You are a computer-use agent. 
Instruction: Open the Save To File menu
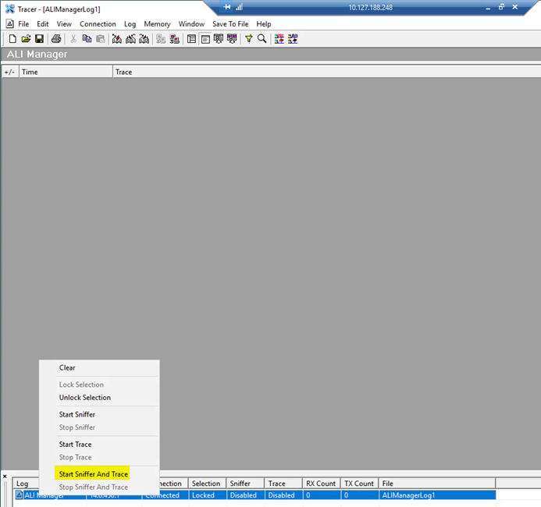[230, 24]
